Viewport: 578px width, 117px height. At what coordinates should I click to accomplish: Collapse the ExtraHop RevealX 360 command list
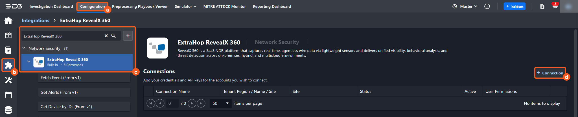pos(29,62)
